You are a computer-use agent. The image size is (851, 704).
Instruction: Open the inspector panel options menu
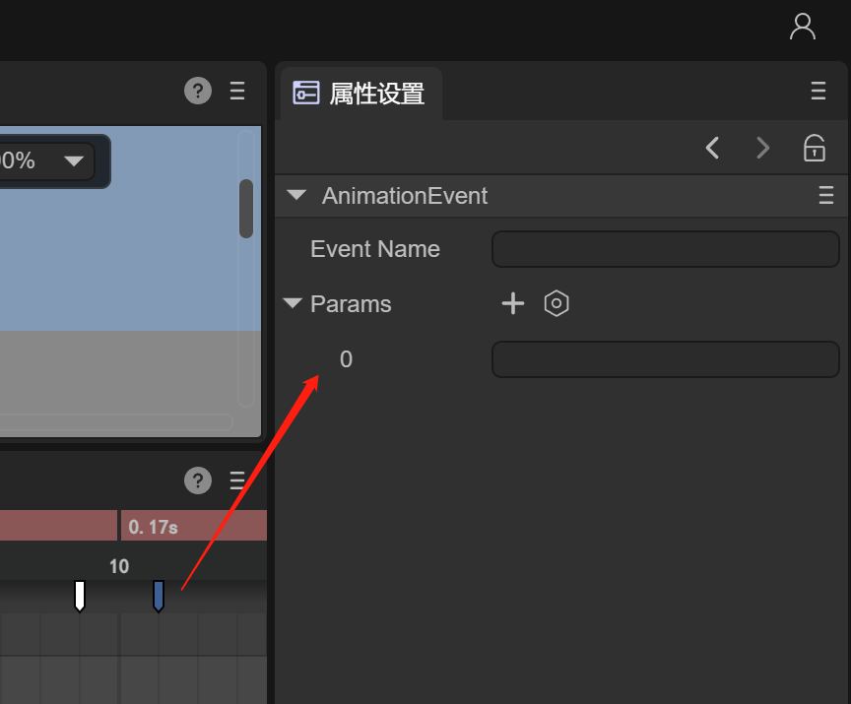(818, 92)
